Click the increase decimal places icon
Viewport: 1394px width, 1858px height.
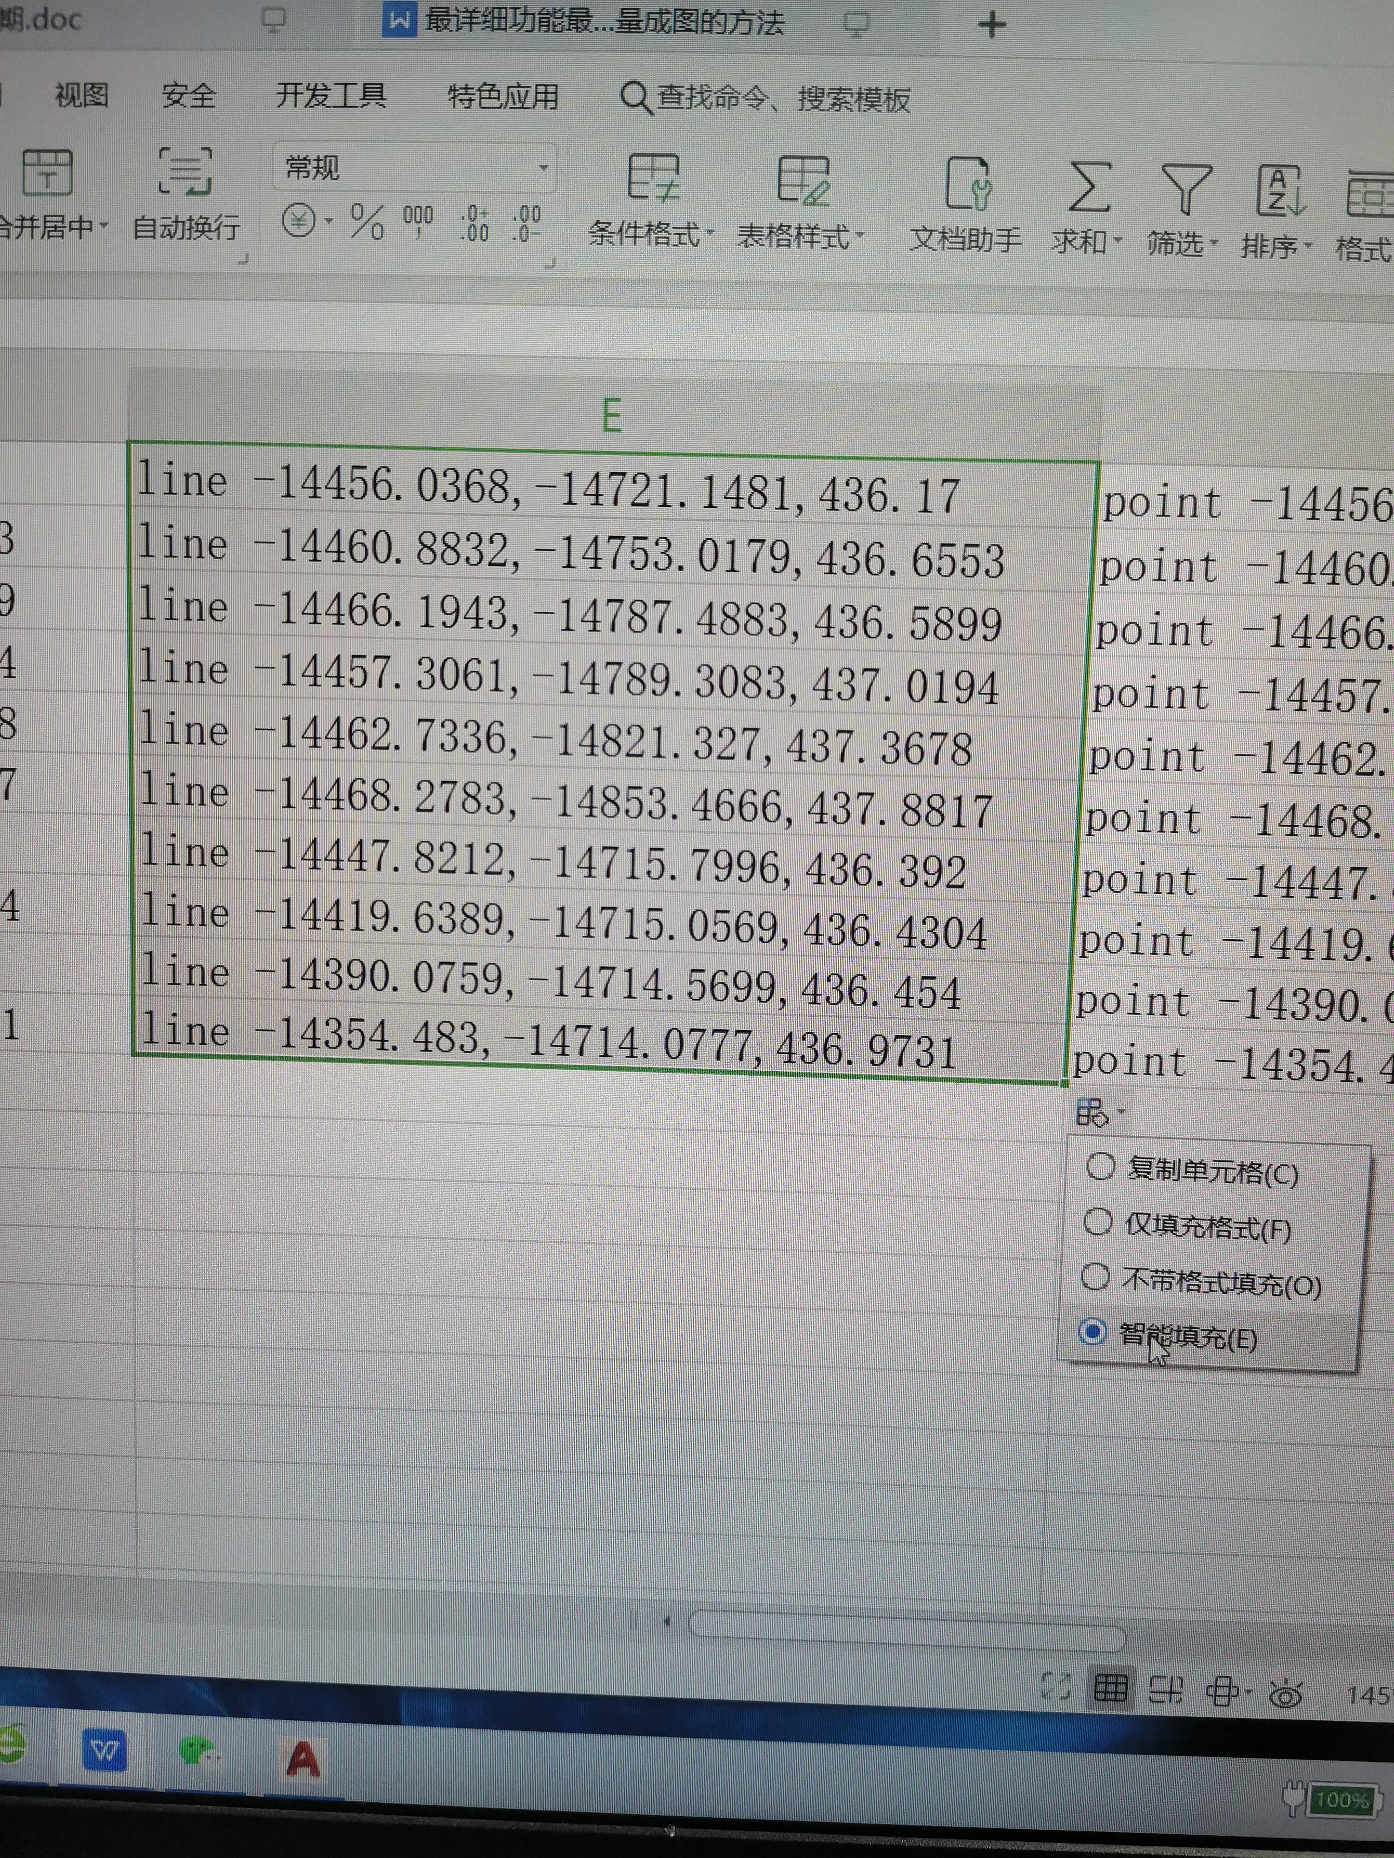(474, 223)
